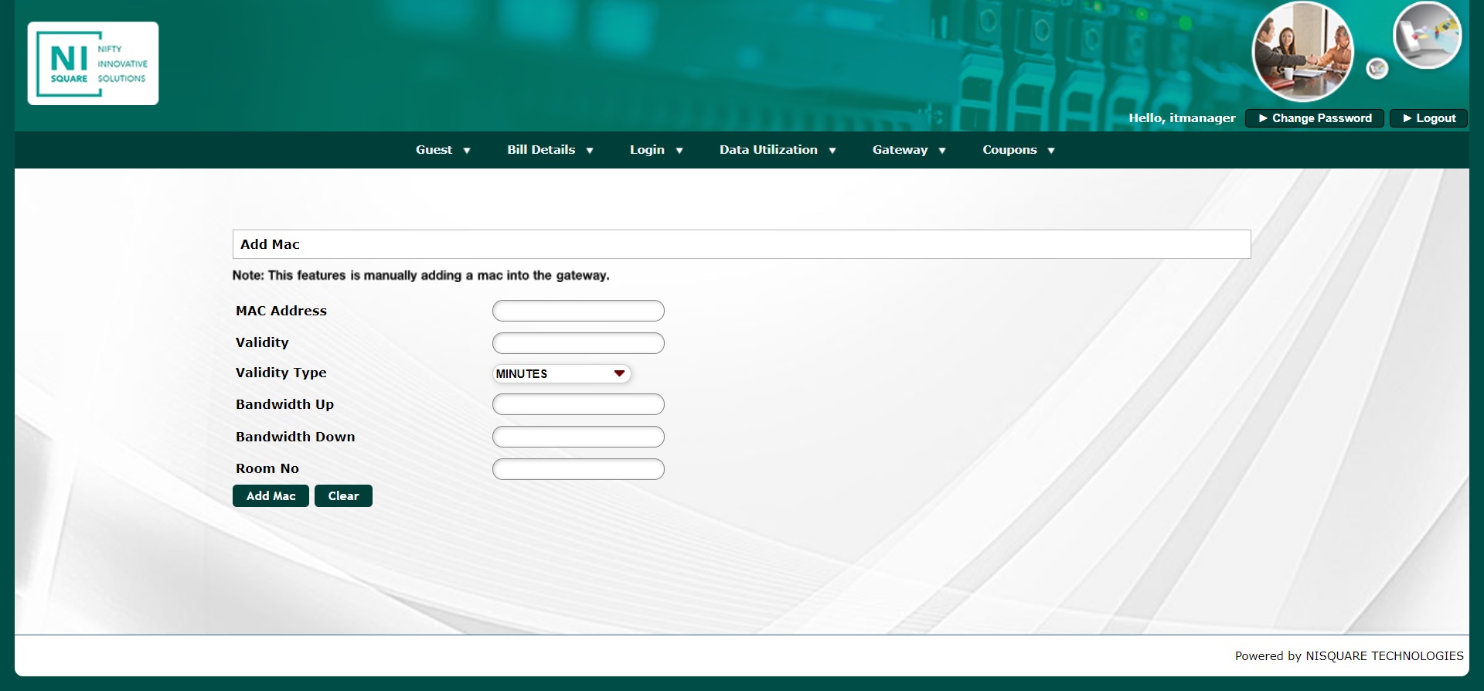
Task: Expand the Data Utilization dropdown arrow
Action: (x=832, y=151)
